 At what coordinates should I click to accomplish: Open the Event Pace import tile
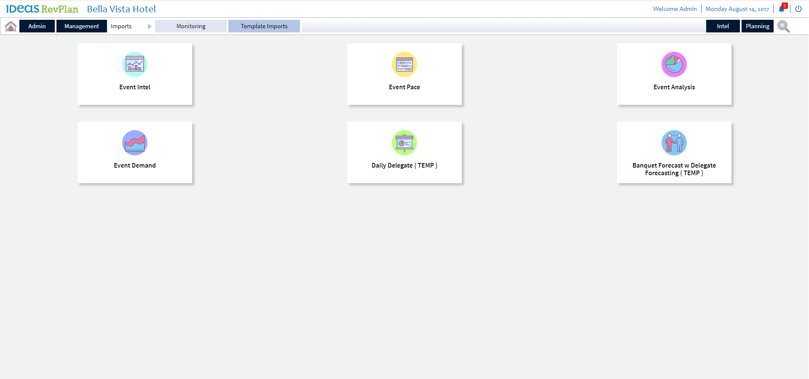404,74
